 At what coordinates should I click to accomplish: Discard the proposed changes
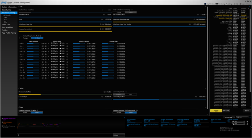[x=226, y=111]
